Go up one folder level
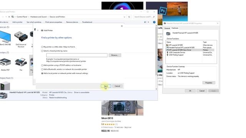246x138 pixels. pos(9,17)
